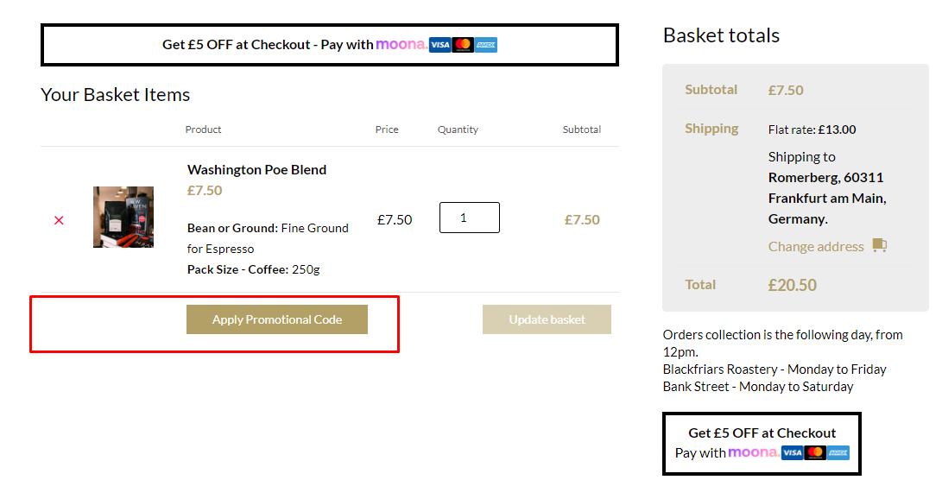Click the Change address link
This screenshot has width=942, height=480.
(816, 247)
